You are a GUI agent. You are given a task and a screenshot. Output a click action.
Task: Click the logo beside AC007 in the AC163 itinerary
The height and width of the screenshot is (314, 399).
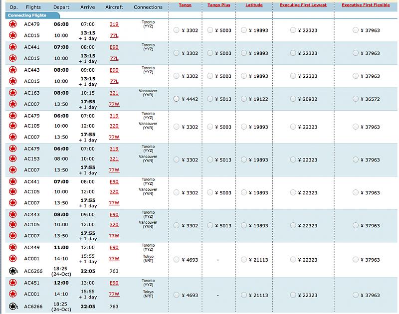[x=13, y=104]
